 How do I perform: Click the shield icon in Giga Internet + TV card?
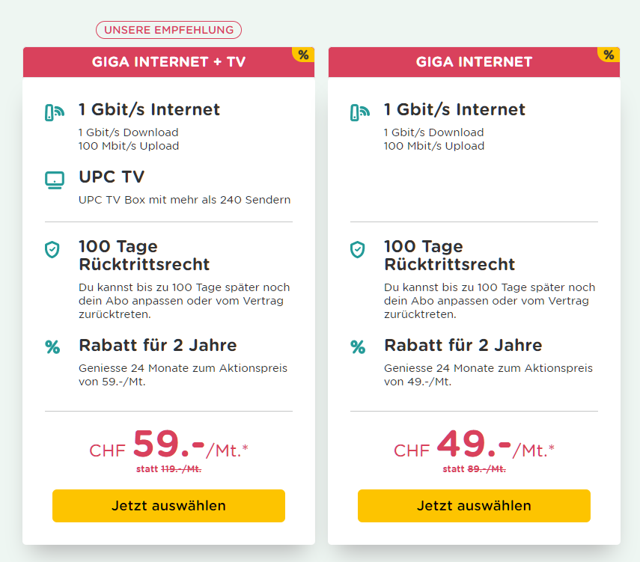pos(52,250)
